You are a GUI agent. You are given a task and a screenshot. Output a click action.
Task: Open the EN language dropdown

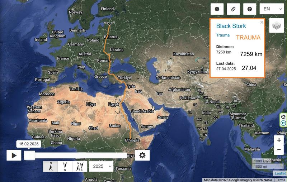point(272,9)
